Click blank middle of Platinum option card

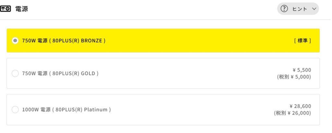tap(188, 110)
